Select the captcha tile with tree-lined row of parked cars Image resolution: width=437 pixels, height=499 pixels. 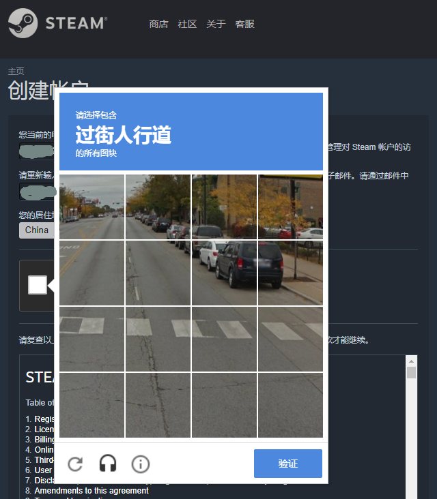(158, 207)
